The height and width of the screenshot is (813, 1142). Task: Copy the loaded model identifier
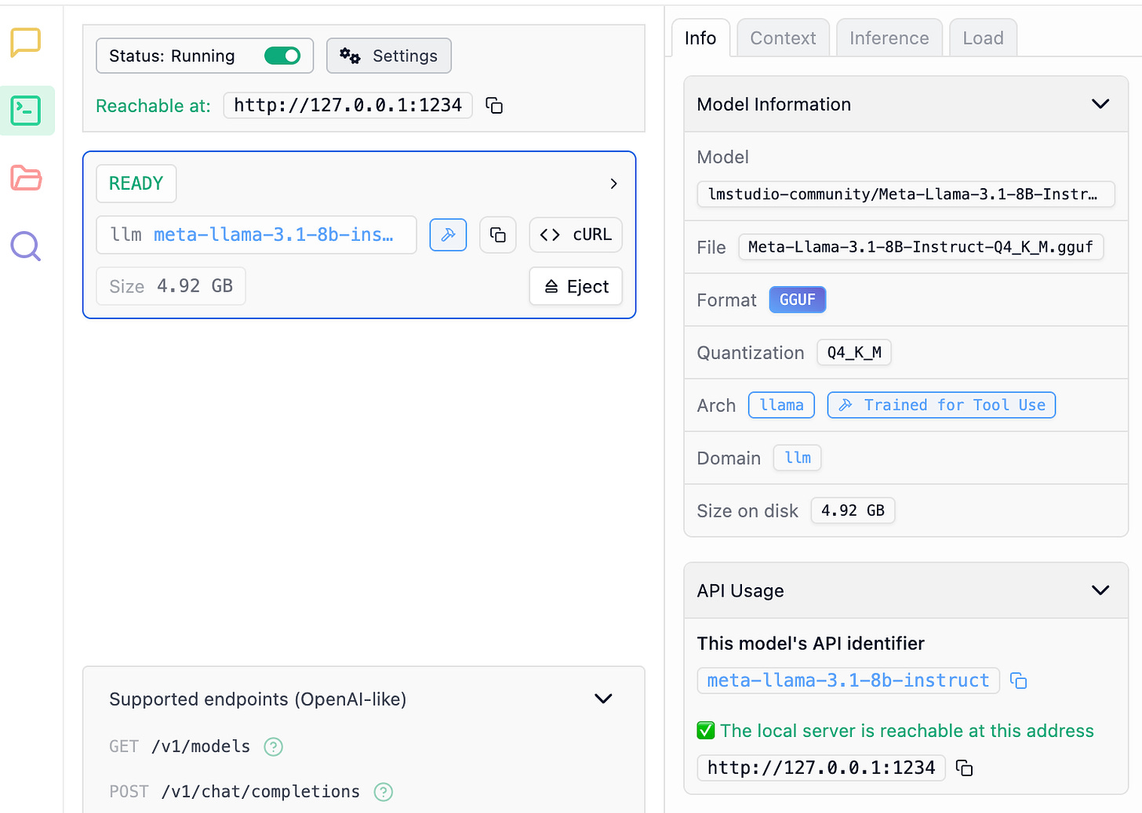(498, 234)
